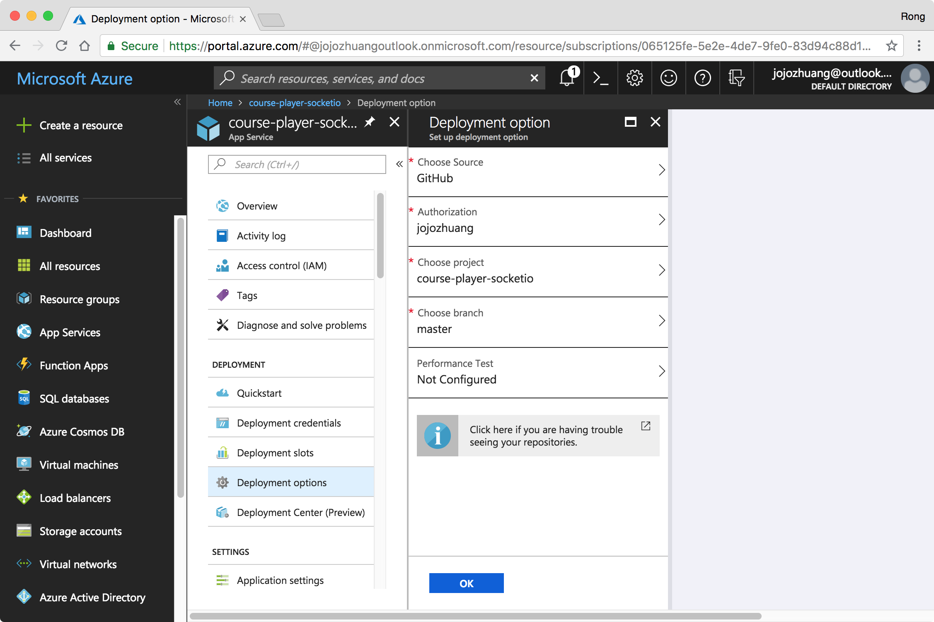934x622 pixels.
Task: Click the App Services globe icon
Action: coord(24,332)
